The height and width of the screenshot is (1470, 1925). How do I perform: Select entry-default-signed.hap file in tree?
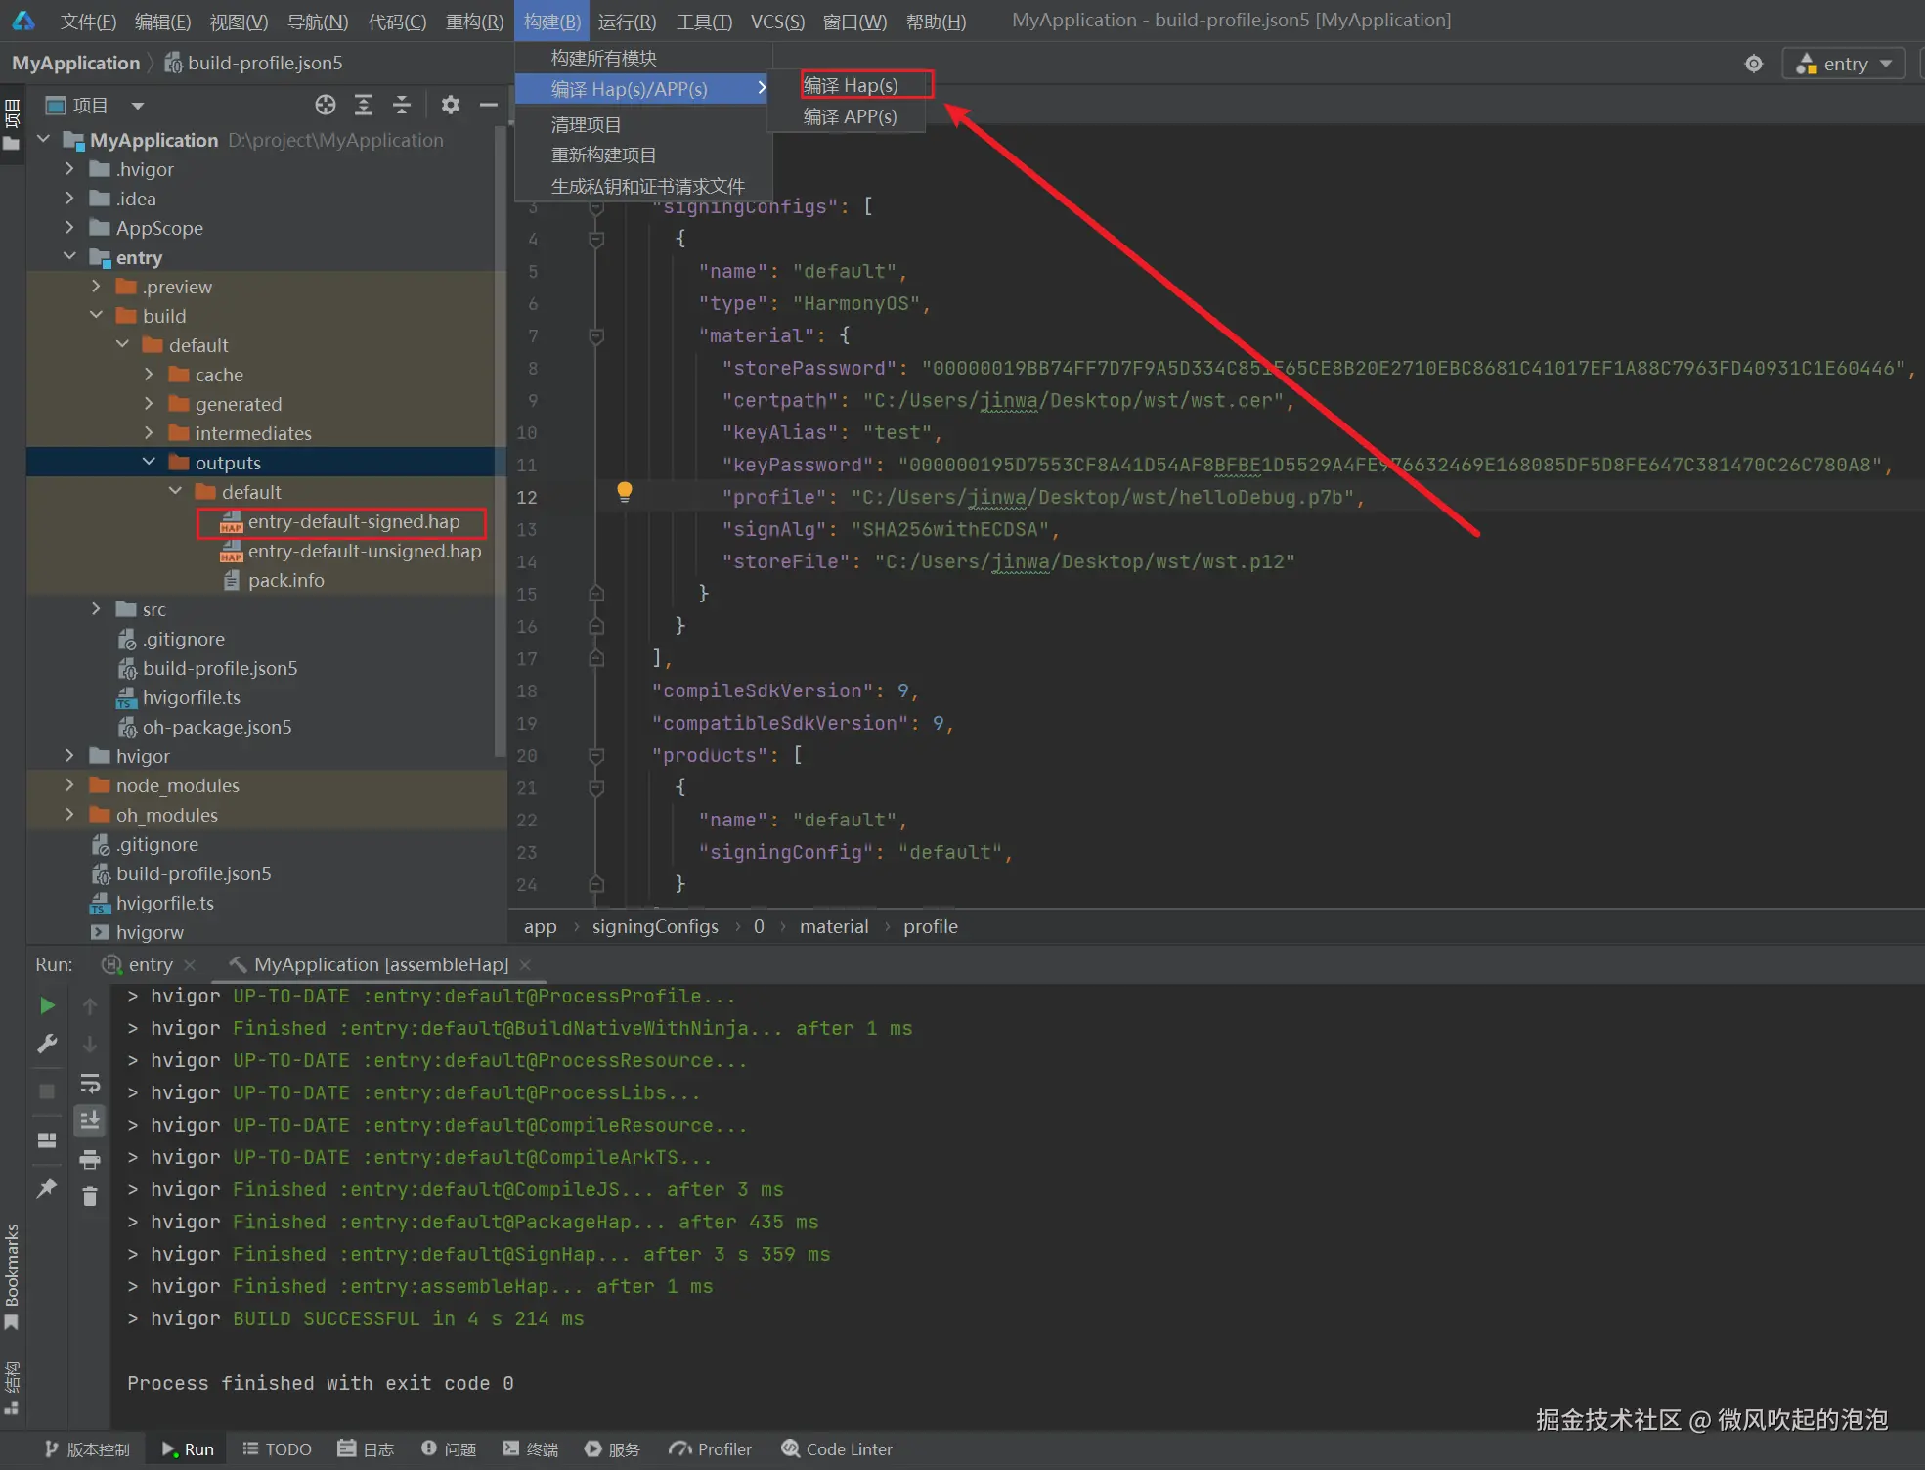(353, 522)
